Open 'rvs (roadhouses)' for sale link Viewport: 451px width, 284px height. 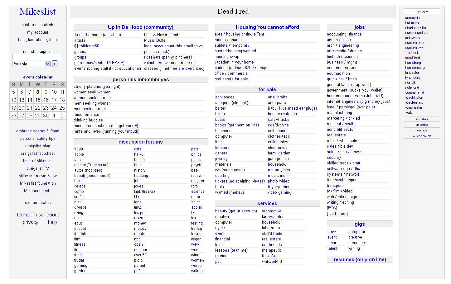230,170
